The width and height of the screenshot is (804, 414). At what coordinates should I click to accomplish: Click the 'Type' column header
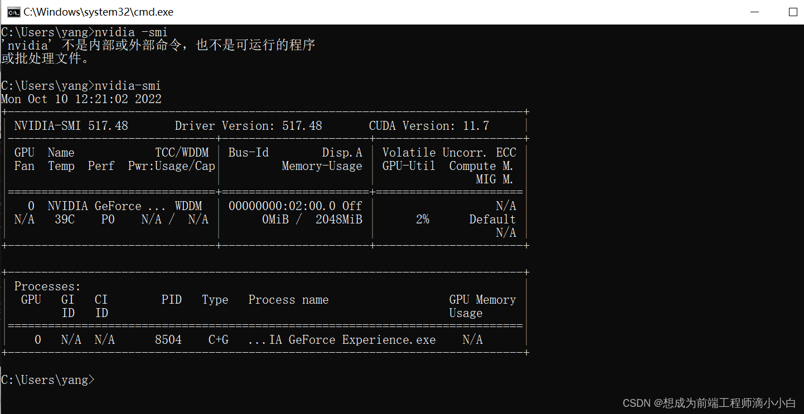[x=215, y=300]
